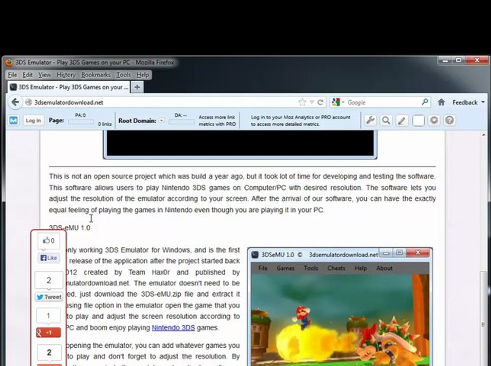Image resolution: width=491 pixels, height=366 pixels.
Task: Click 'Access more link metrics with PRO' text
Action: point(217,121)
